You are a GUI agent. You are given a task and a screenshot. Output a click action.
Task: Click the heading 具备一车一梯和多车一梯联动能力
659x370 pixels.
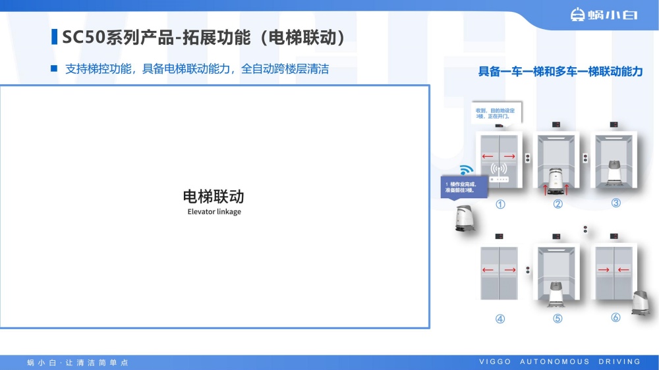560,71
